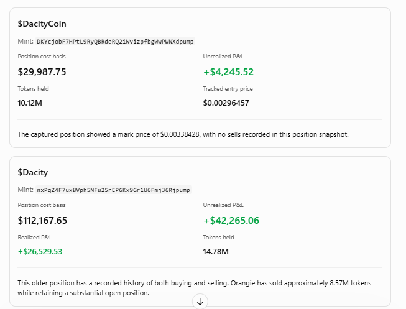Click the $DacityCoin mint address code
The image size is (406, 309).
click(115, 42)
